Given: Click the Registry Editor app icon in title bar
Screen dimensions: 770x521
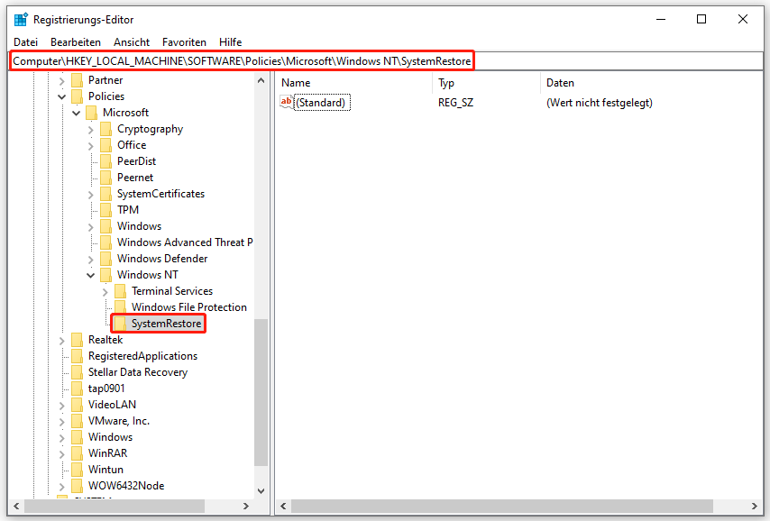Looking at the screenshot, I should [21, 20].
